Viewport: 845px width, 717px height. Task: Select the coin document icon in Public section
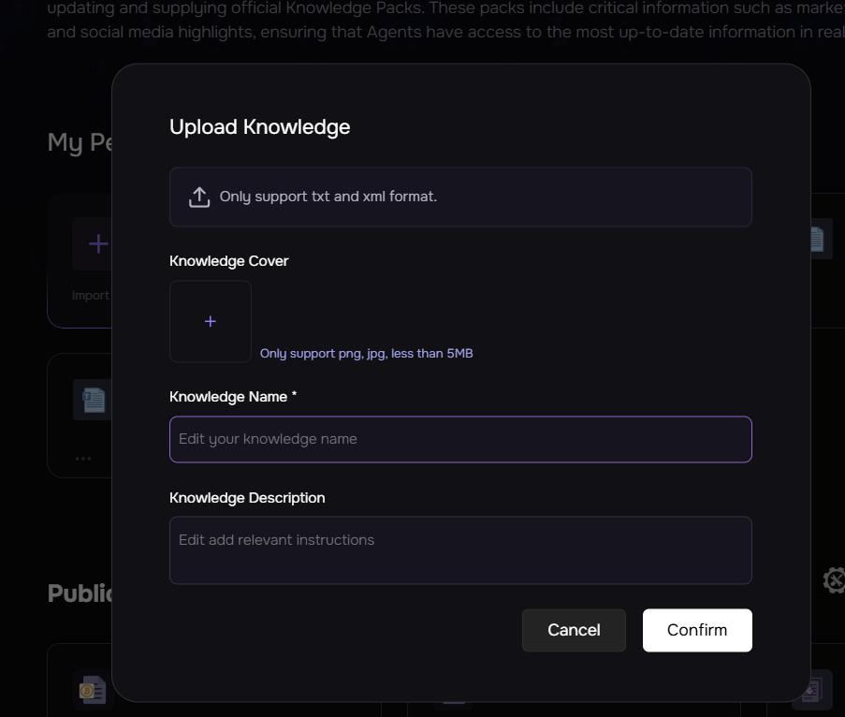click(91, 691)
